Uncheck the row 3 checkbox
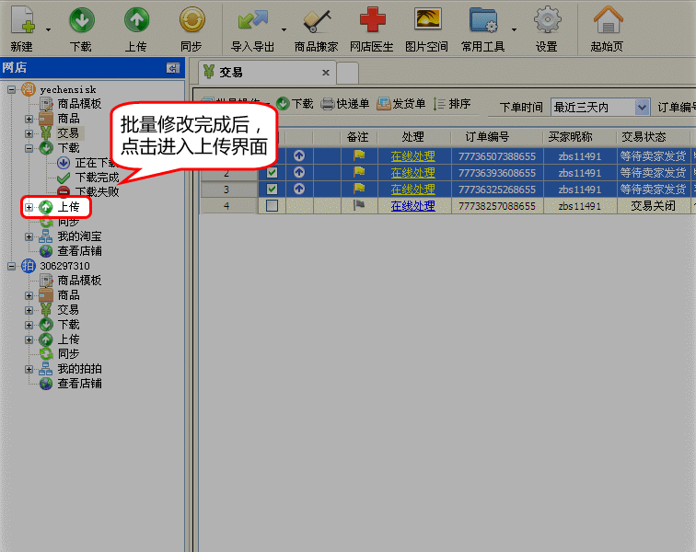The height and width of the screenshot is (552, 696). (273, 190)
